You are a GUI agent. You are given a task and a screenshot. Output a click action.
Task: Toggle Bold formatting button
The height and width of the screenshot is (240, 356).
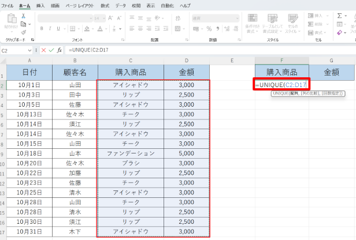(42, 29)
